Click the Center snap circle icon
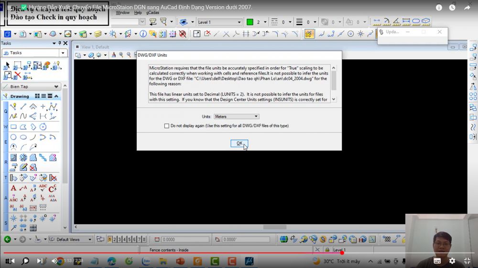Screen dimensions: 478x268 point(350,34)
